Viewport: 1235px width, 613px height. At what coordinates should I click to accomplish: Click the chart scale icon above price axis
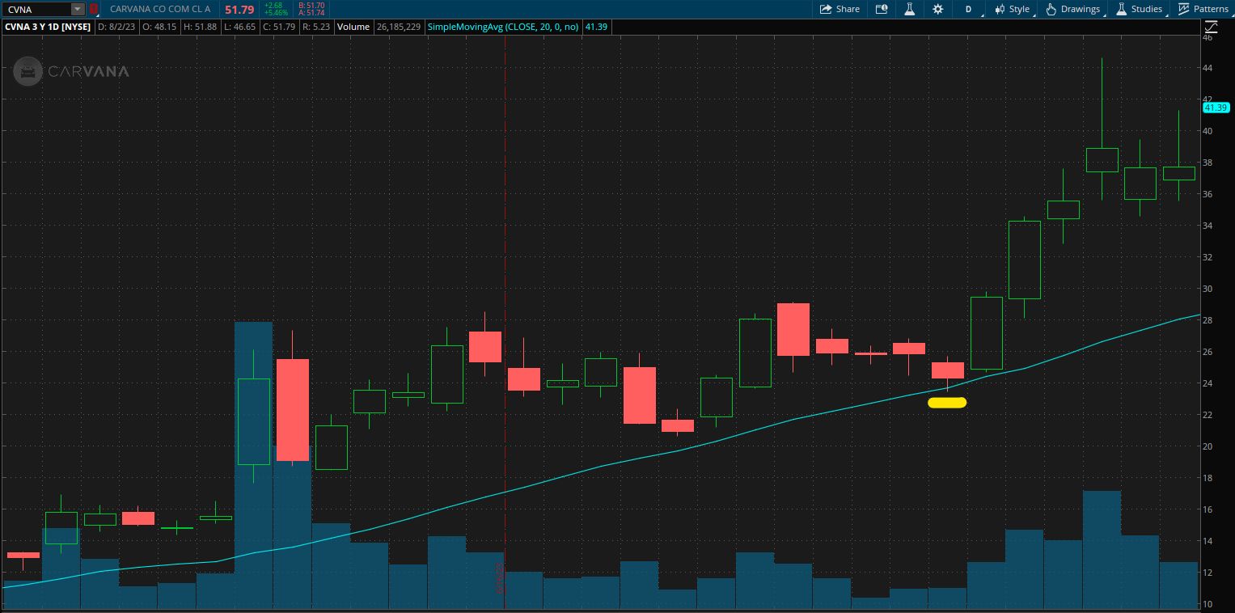(x=1211, y=27)
